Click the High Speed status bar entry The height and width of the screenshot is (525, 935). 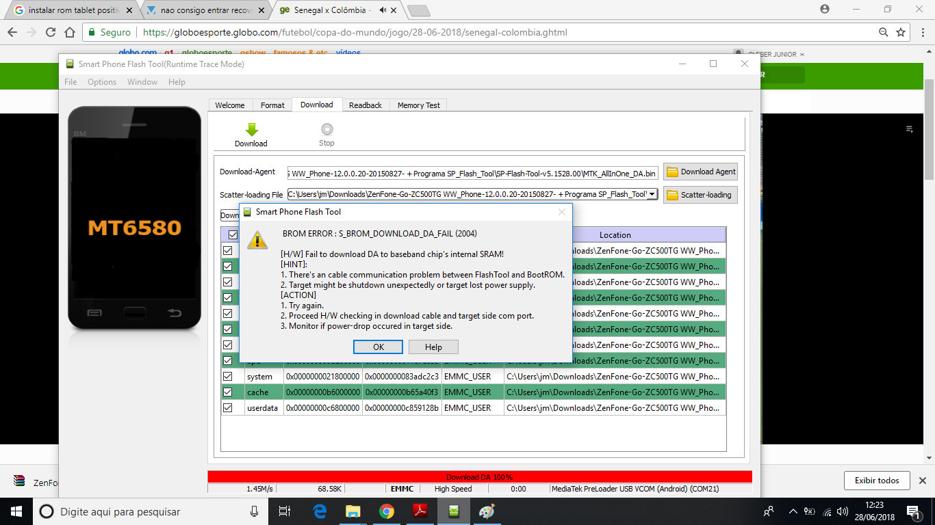(453, 489)
